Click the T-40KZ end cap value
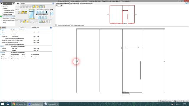The image size is (189, 106). (x=14, y=51)
